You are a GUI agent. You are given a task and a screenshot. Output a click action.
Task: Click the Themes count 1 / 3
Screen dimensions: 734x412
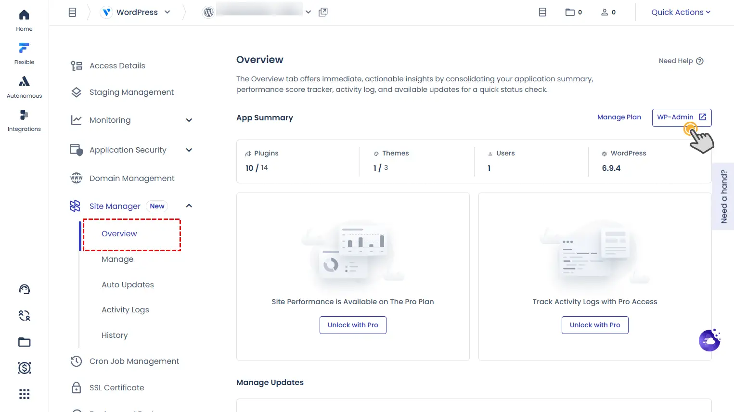pos(380,168)
